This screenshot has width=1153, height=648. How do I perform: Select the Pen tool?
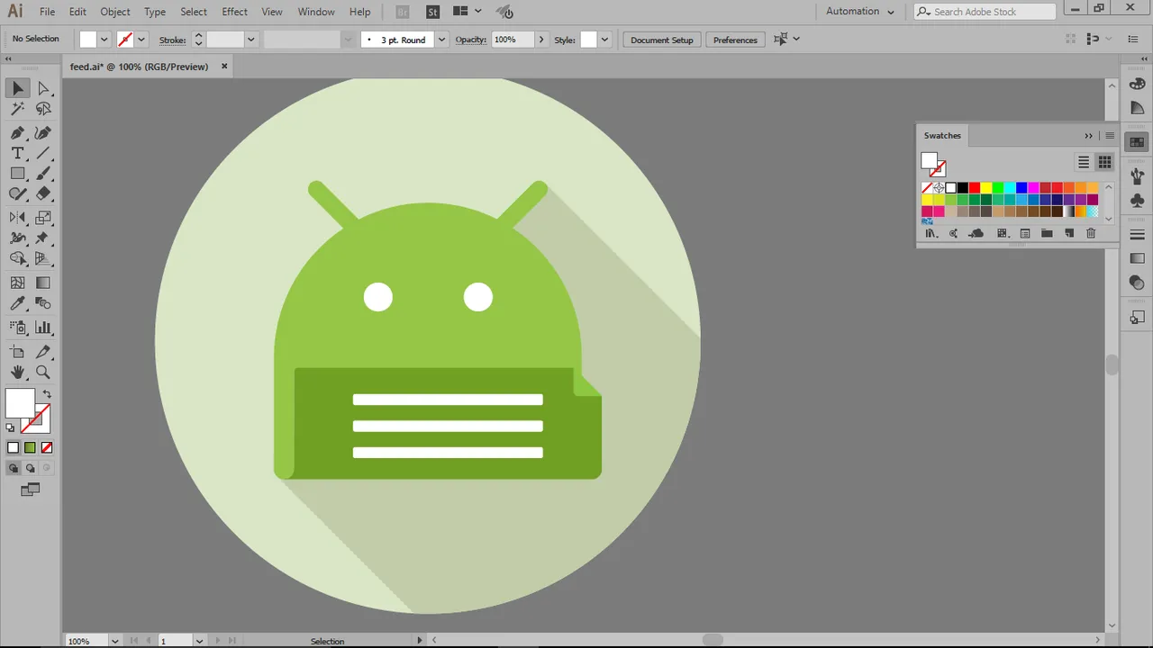18,132
